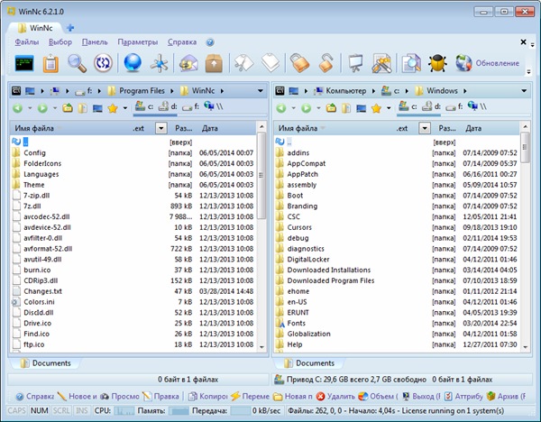Open the Параметры menu
The height and width of the screenshot is (422, 541).
137,42
